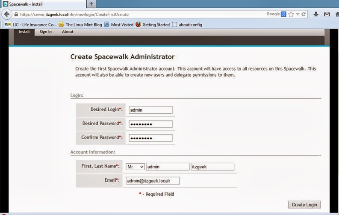Click the browser back arrow button
The width and height of the screenshot is (339, 215).
7,15
